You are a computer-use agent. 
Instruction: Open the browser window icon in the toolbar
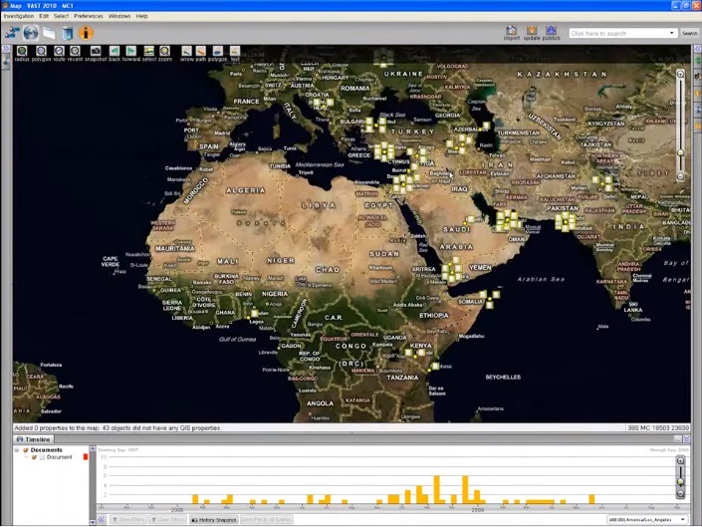(x=49, y=33)
